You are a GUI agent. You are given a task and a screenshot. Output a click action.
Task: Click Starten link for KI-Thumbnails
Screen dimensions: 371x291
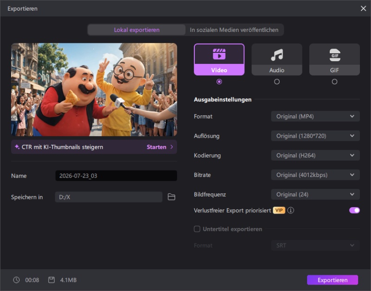pyautogui.click(x=156, y=147)
